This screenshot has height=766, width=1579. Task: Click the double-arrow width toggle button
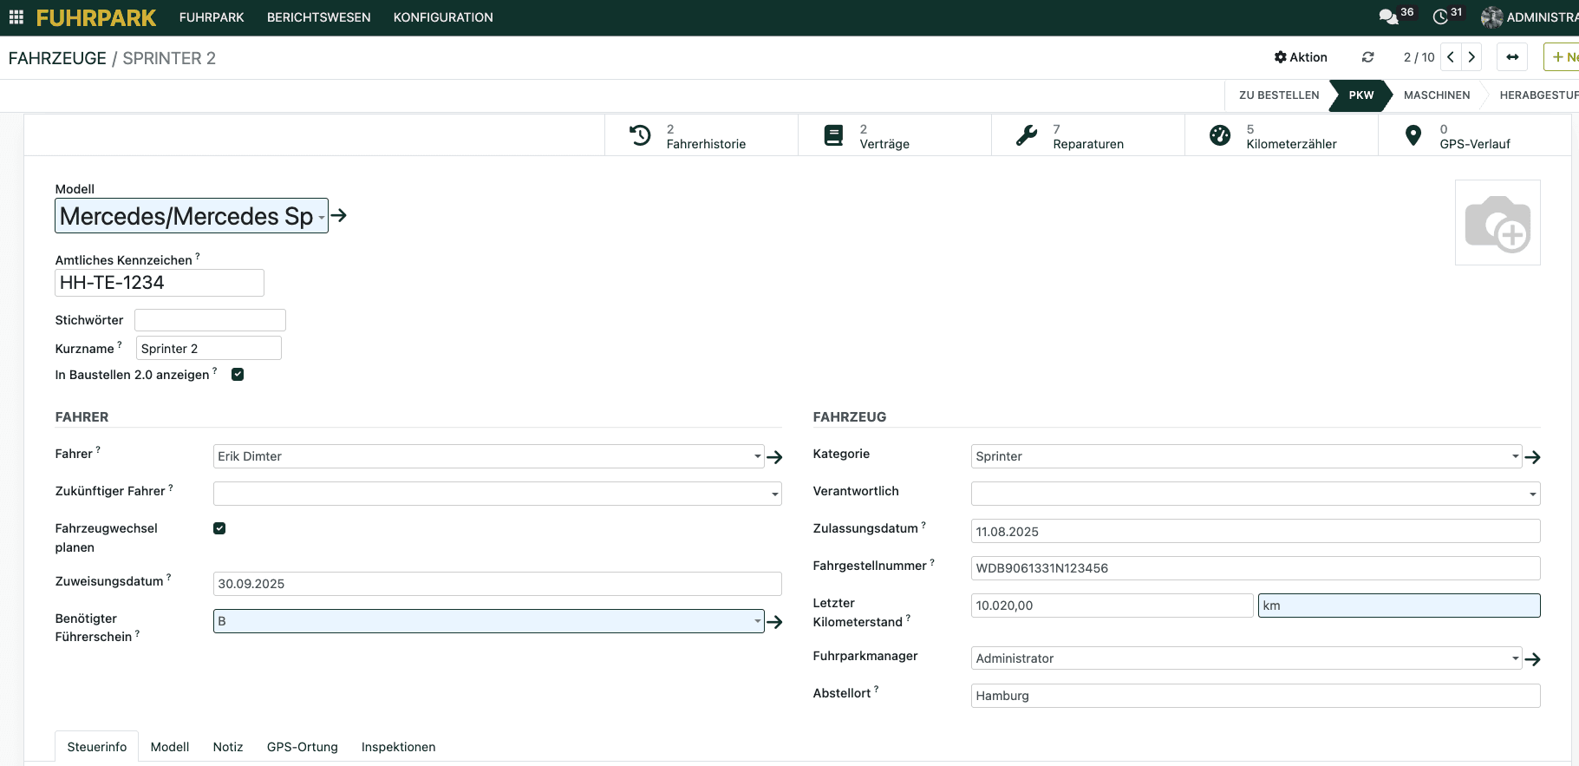(x=1512, y=57)
